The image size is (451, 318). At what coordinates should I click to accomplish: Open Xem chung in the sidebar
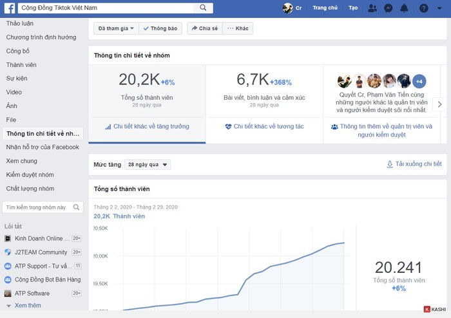point(21,161)
